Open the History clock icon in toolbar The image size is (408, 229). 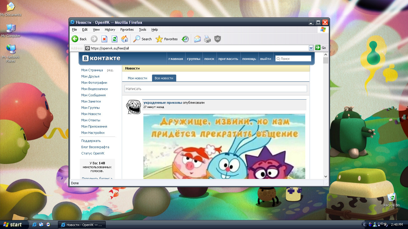(x=185, y=39)
